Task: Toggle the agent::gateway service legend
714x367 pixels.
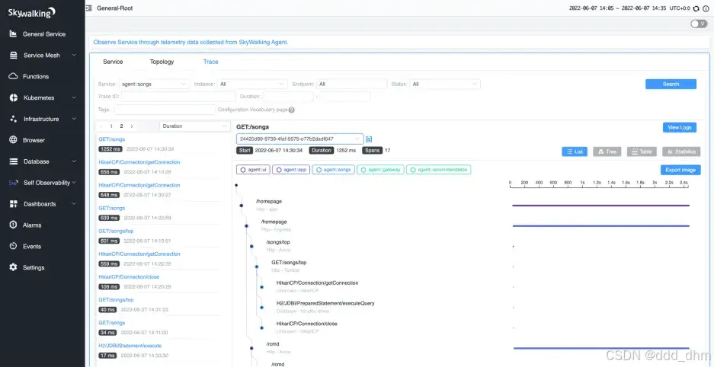Action: [x=380, y=169]
